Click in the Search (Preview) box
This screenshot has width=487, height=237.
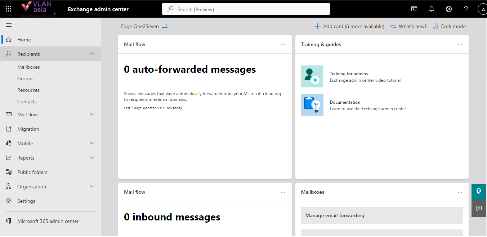pos(246,9)
